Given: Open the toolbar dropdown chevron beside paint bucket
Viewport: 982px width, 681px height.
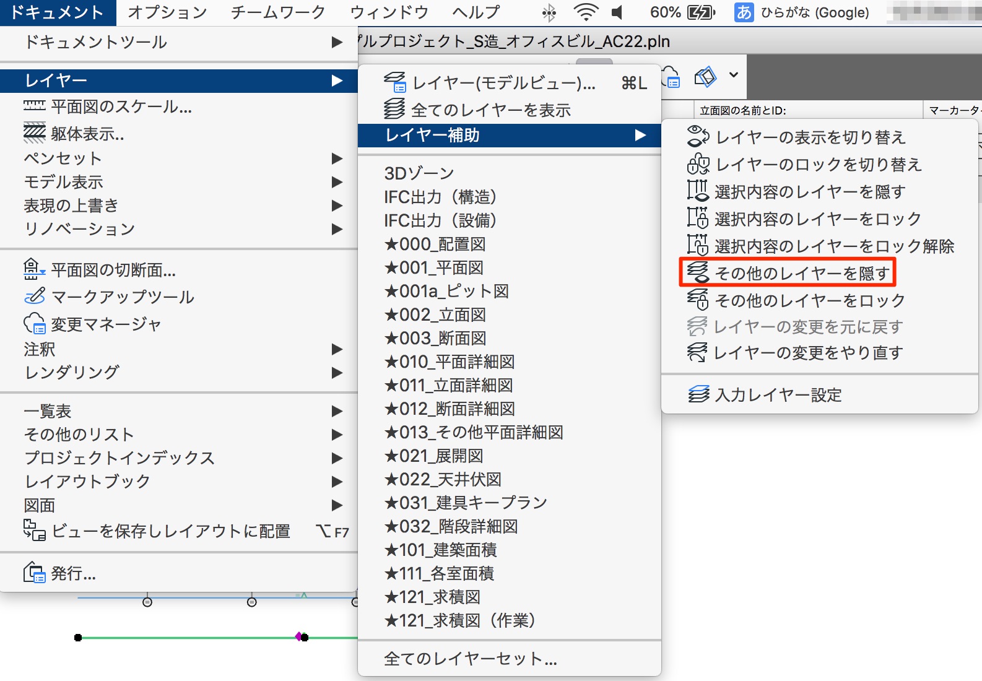Looking at the screenshot, I should (x=734, y=75).
